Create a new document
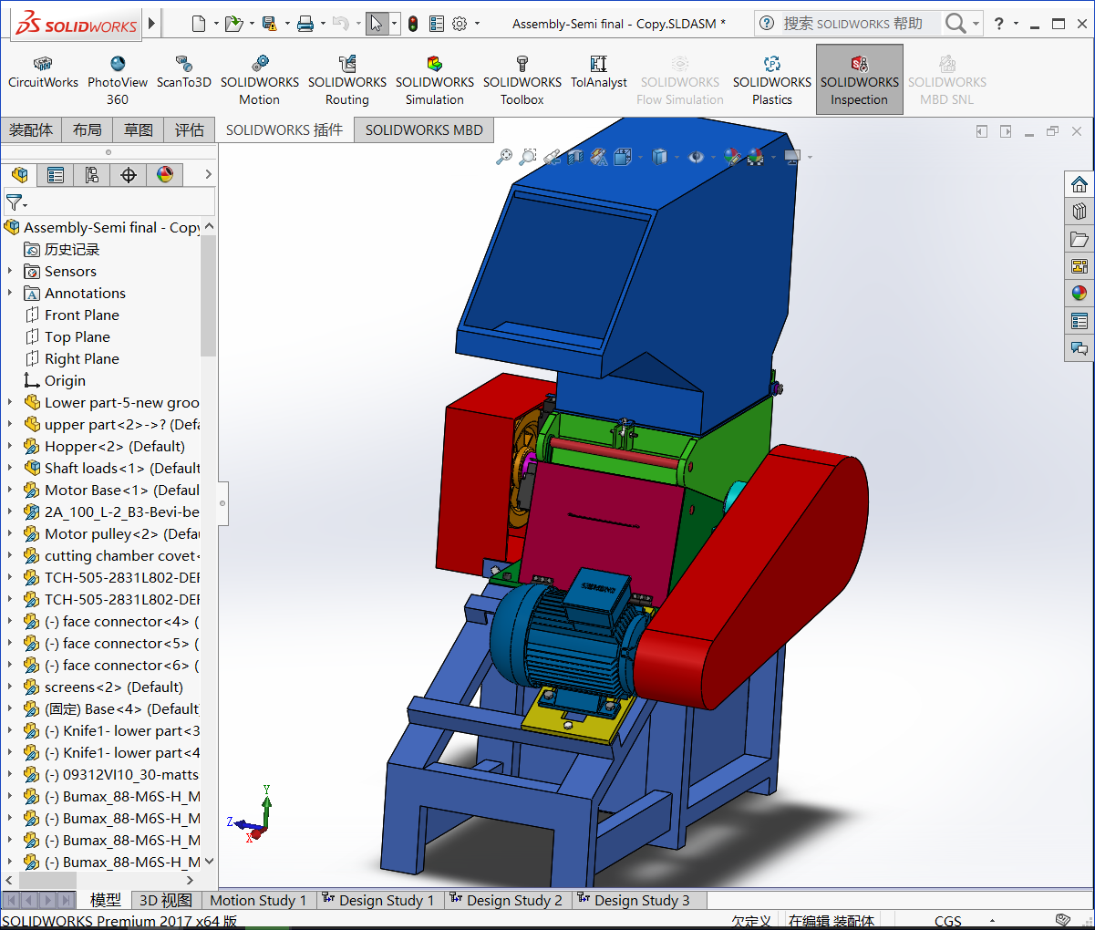This screenshot has width=1095, height=930. [199, 24]
